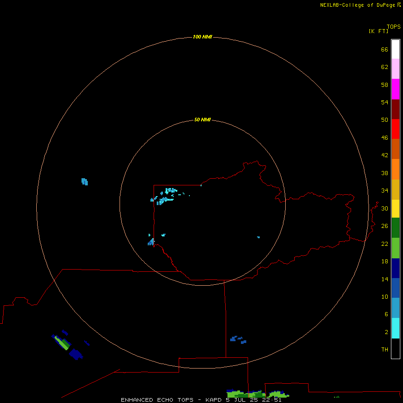Viewport: 403px width, 403px height.
Task: Click the '6' legend value label
Action: click(386, 314)
